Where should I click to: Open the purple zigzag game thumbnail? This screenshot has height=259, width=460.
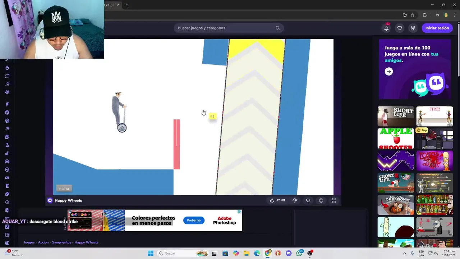tap(396, 161)
